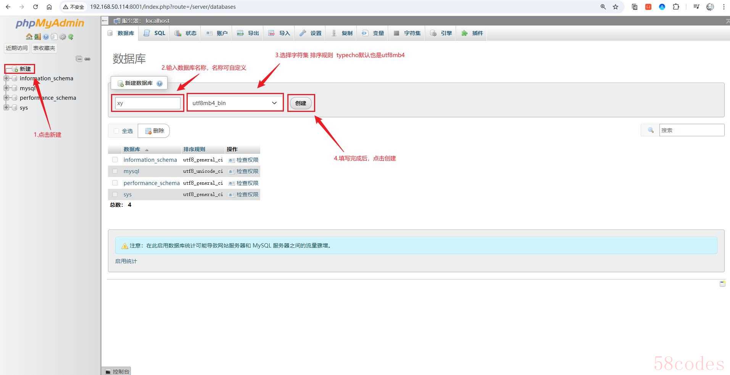Click the phpMyAdmin home icon
This screenshot has height=375, width=730.
point(29,37)
